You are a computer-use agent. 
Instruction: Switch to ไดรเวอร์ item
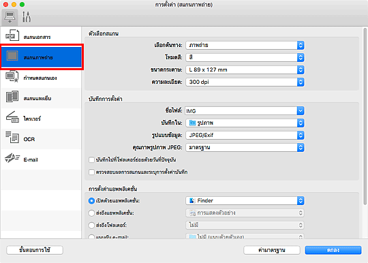[x=41, y=119]
